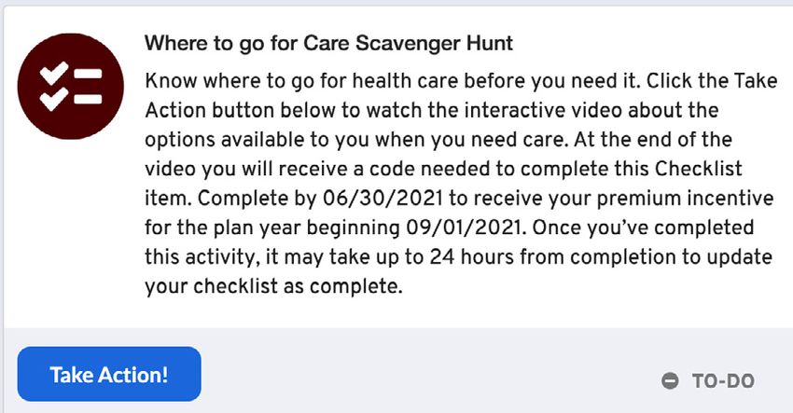Click the Where to go for Care title

[328, 44]
